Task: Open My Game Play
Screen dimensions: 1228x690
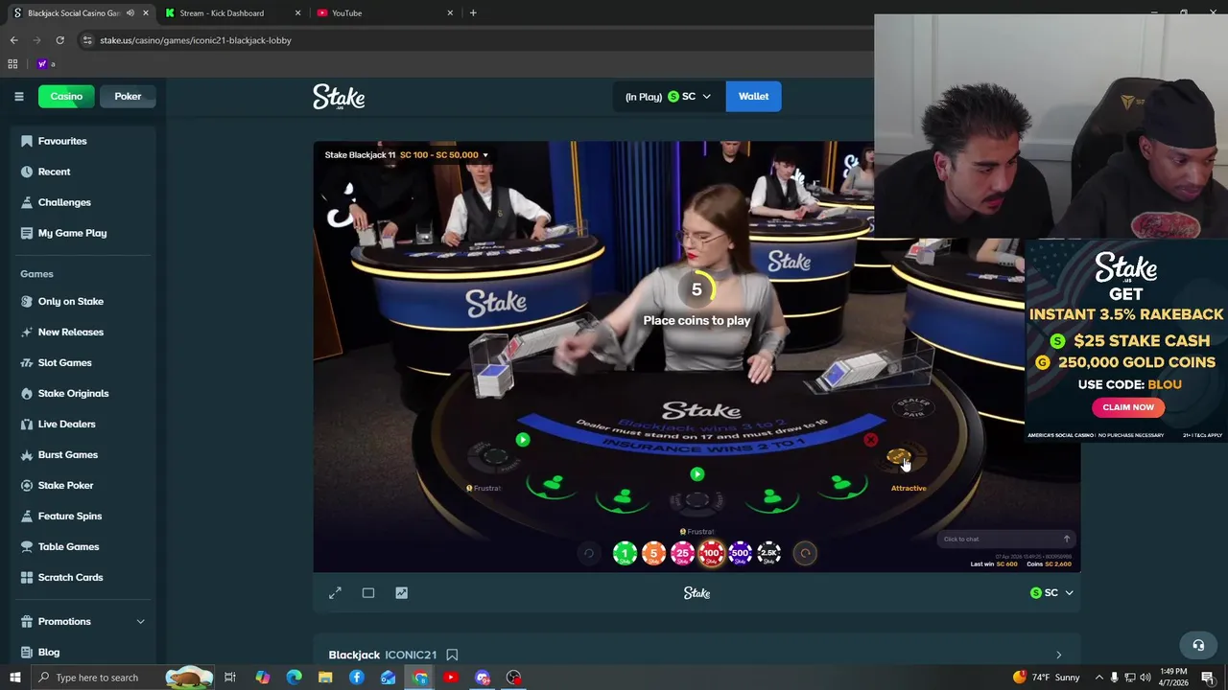Action: [72, 233]
